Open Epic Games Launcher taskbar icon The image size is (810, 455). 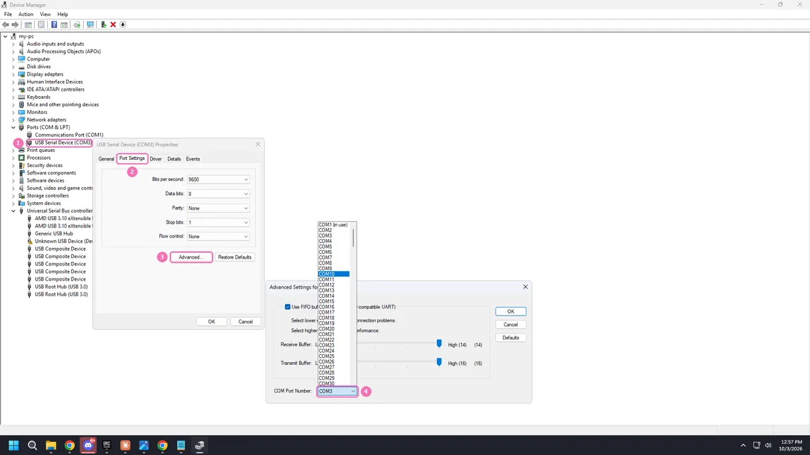[x=106, y=446]
